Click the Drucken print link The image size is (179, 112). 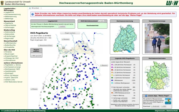pyautogui.click(x=36, y=8)
